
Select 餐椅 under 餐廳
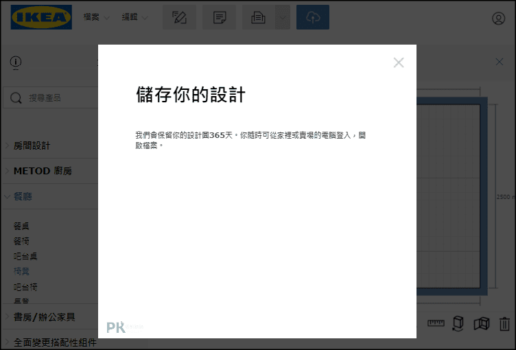tap(21, 241)
